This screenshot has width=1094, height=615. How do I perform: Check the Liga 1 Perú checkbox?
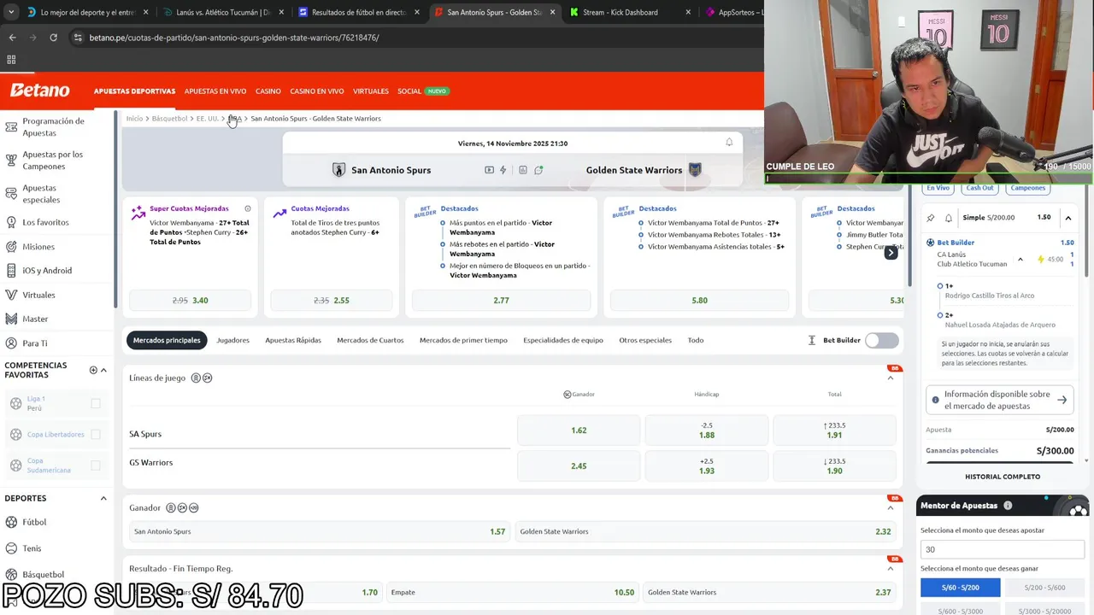pos(96,403)
